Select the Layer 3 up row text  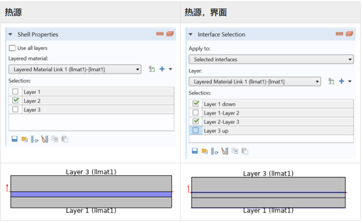216,131
